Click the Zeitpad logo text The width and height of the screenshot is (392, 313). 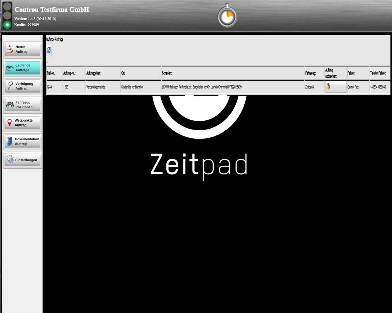point(199,165)
